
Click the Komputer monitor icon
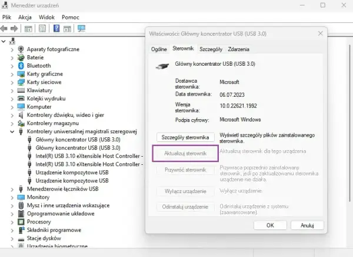tap(21, 107)
